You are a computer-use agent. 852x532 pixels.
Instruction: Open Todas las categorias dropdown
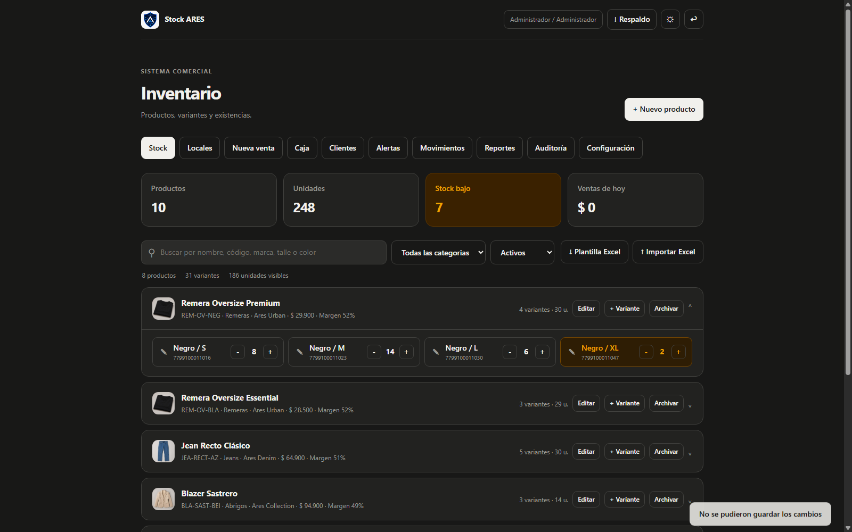click(x=438, y=253)
